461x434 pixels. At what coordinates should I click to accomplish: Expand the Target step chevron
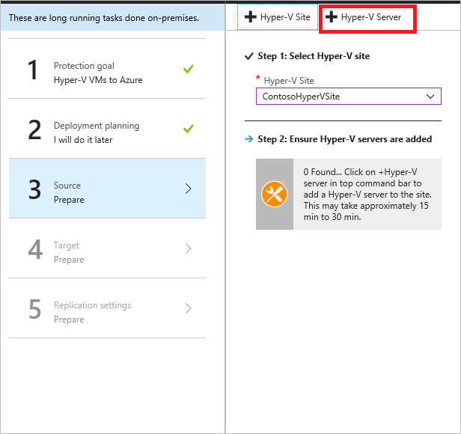188,248
